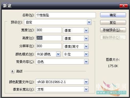Open the 背景内容 dropdown showing 白色
This screenshot has width=130, height=98.
pyautogui.click(x=62, y=62)
